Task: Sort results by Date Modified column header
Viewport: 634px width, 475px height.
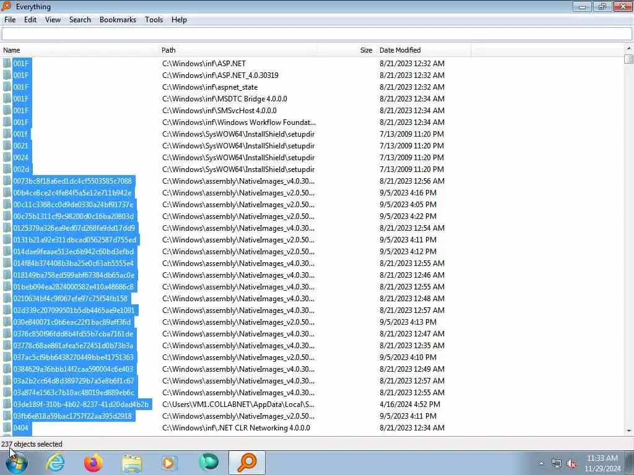Action: [423, 50]
